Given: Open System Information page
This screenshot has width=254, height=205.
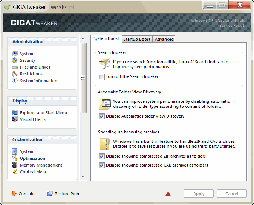Looking at the screenshot, I should (38, 81).
